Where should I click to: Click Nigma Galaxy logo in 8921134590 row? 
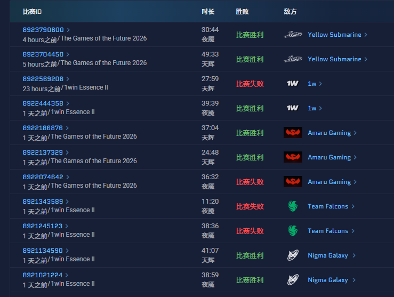pyautogui.click(x=293, y=255)
